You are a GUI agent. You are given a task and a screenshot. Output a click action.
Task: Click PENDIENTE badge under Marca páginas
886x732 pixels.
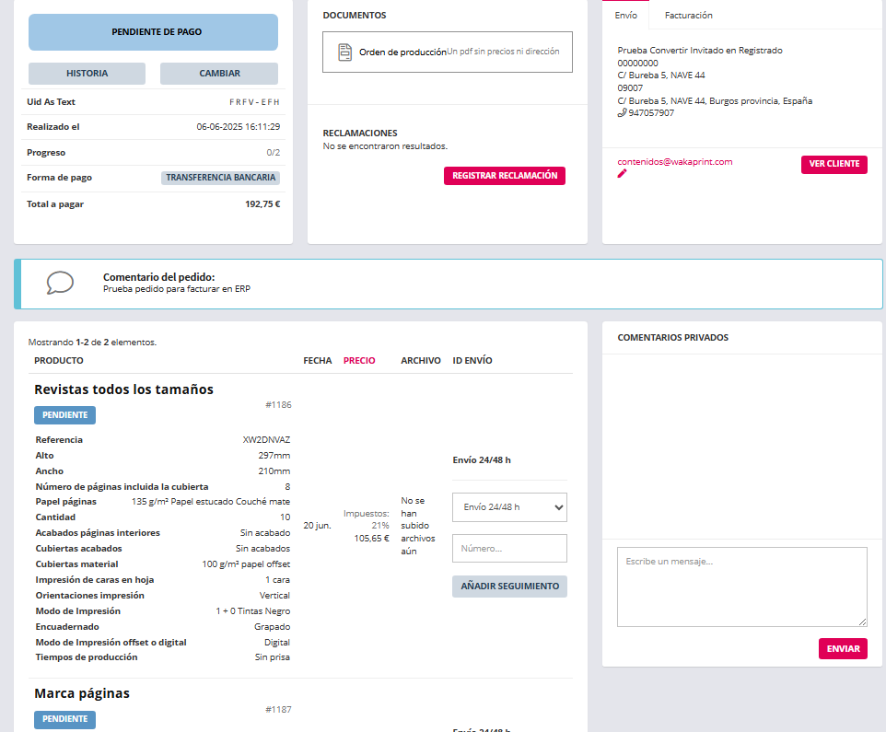(x=64, y=719)
